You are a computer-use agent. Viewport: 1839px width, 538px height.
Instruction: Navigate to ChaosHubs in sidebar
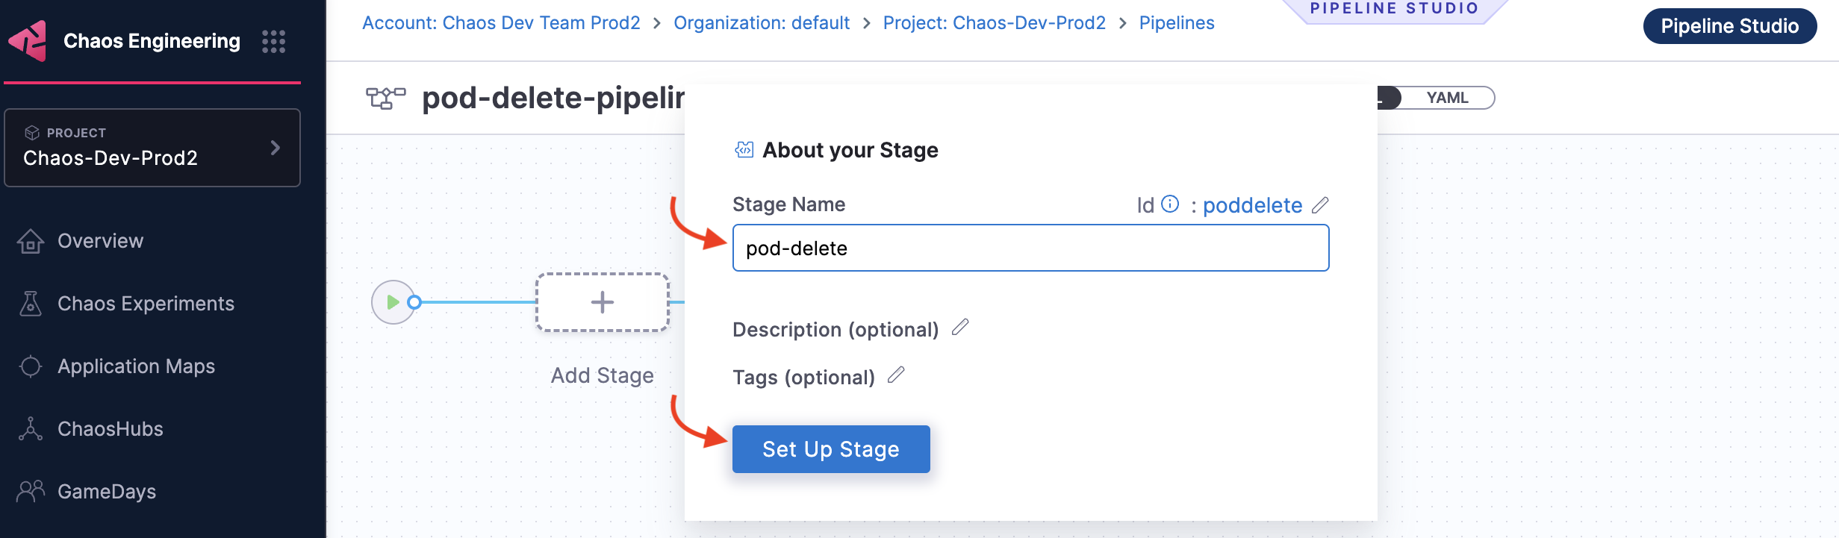click(110, 429)
